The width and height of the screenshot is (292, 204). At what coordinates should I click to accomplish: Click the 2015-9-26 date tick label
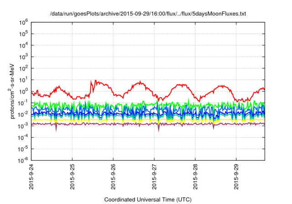113,178
